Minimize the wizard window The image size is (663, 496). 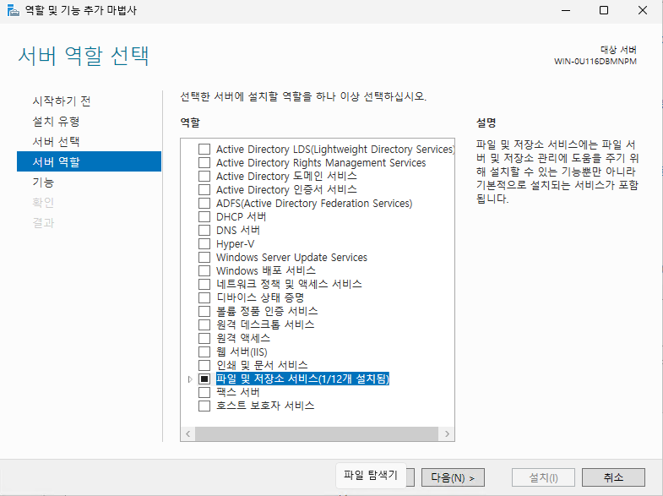[x=566, y=11]
